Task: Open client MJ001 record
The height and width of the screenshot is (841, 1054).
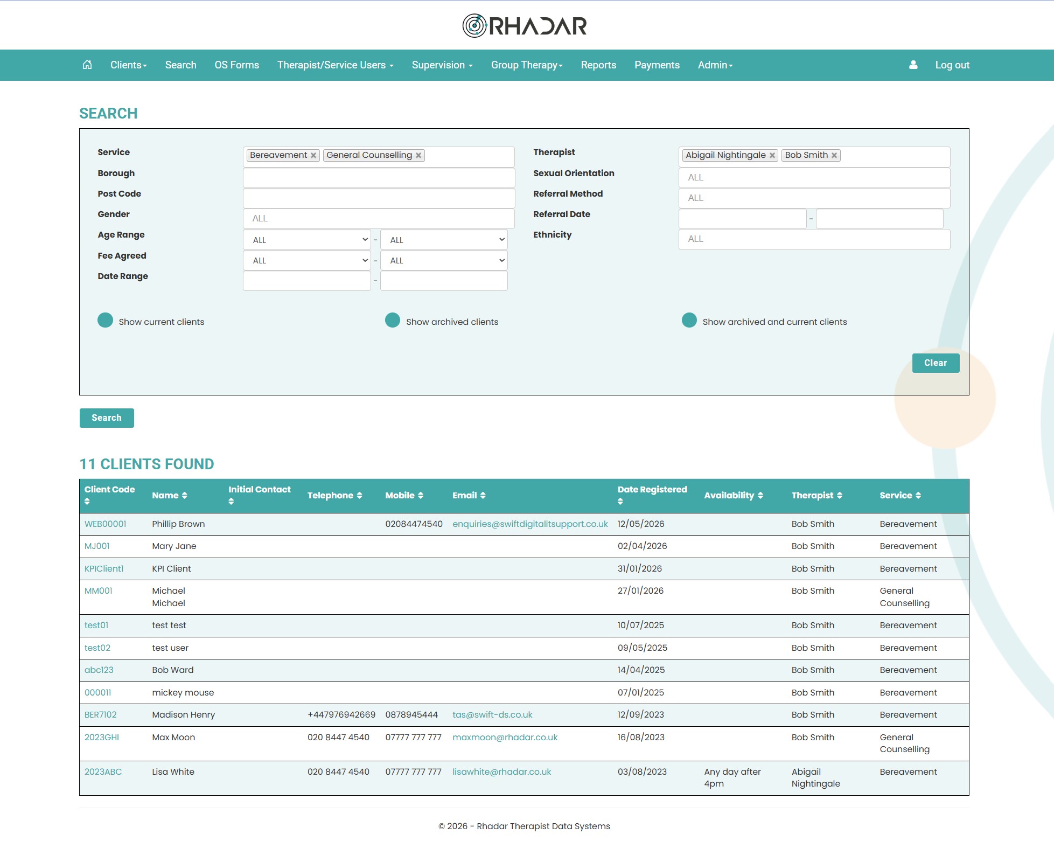Action: pyautogui.click(x=97, y=546)
